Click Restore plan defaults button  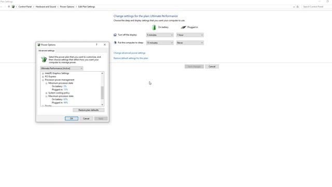click(x=89, y=110)
